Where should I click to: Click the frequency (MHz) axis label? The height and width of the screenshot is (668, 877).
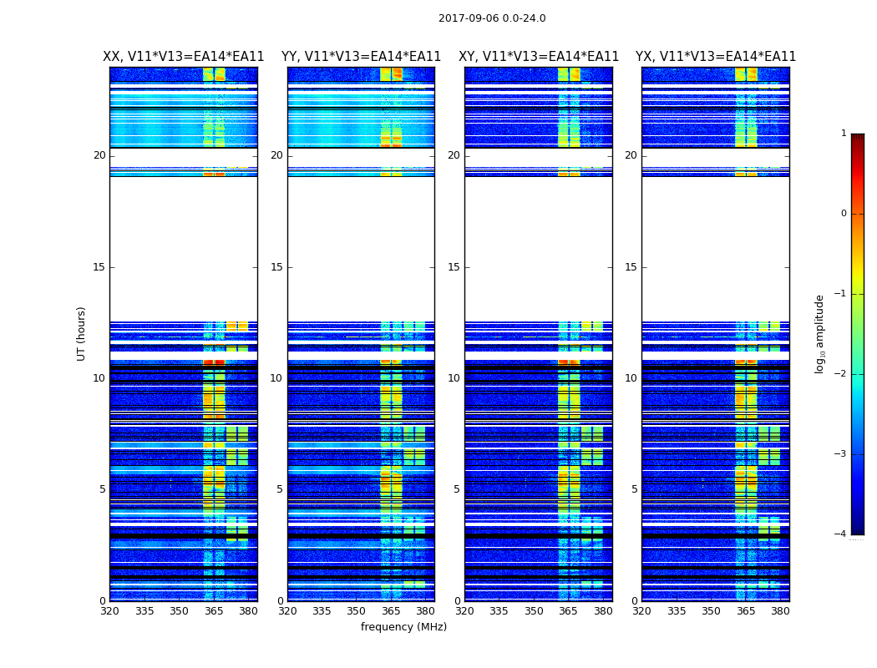403,626
